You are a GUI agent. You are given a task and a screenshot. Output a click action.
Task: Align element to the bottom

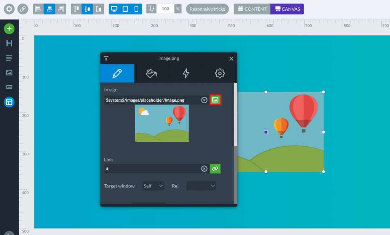(99, 9)
